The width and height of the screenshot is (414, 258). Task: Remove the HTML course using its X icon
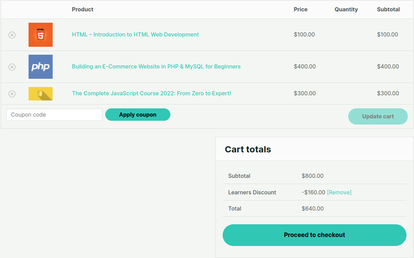tap(12, 35)
